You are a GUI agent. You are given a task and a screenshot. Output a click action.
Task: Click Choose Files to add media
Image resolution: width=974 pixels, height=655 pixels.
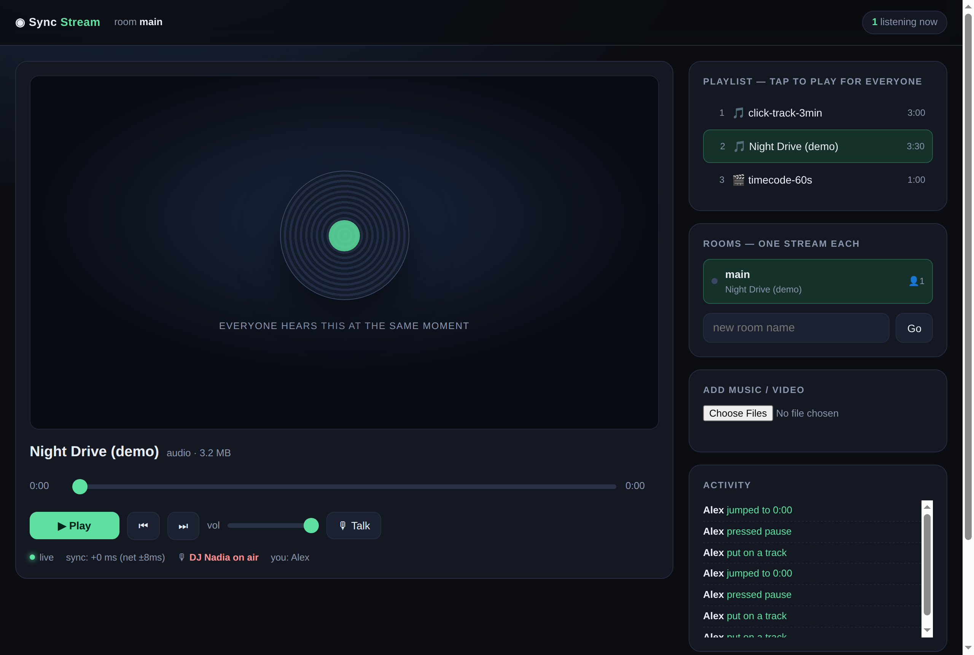737,413
